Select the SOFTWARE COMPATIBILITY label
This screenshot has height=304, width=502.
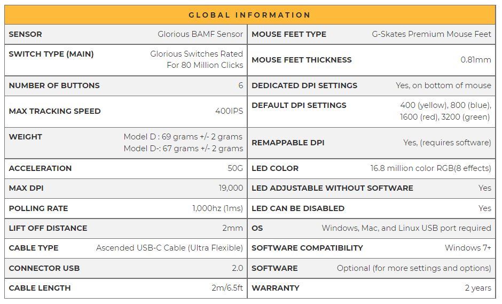308,248
